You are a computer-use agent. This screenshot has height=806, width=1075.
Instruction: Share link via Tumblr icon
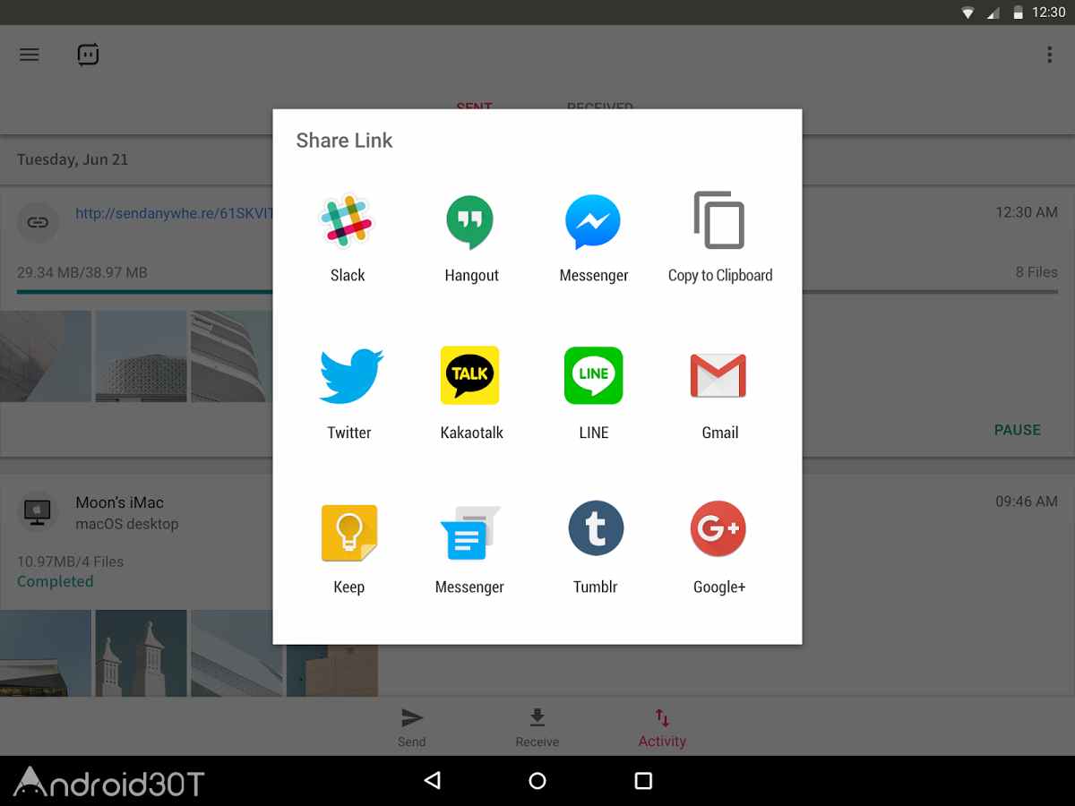[596, 528]
